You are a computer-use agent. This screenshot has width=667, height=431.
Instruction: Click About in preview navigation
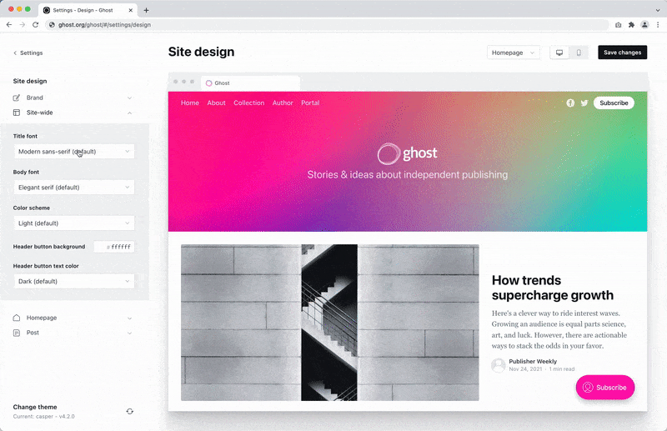point(217,103)
